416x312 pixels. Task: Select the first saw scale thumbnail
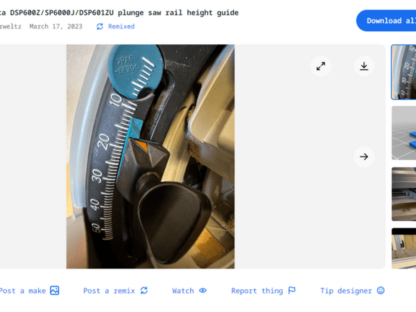click(404, 72)
